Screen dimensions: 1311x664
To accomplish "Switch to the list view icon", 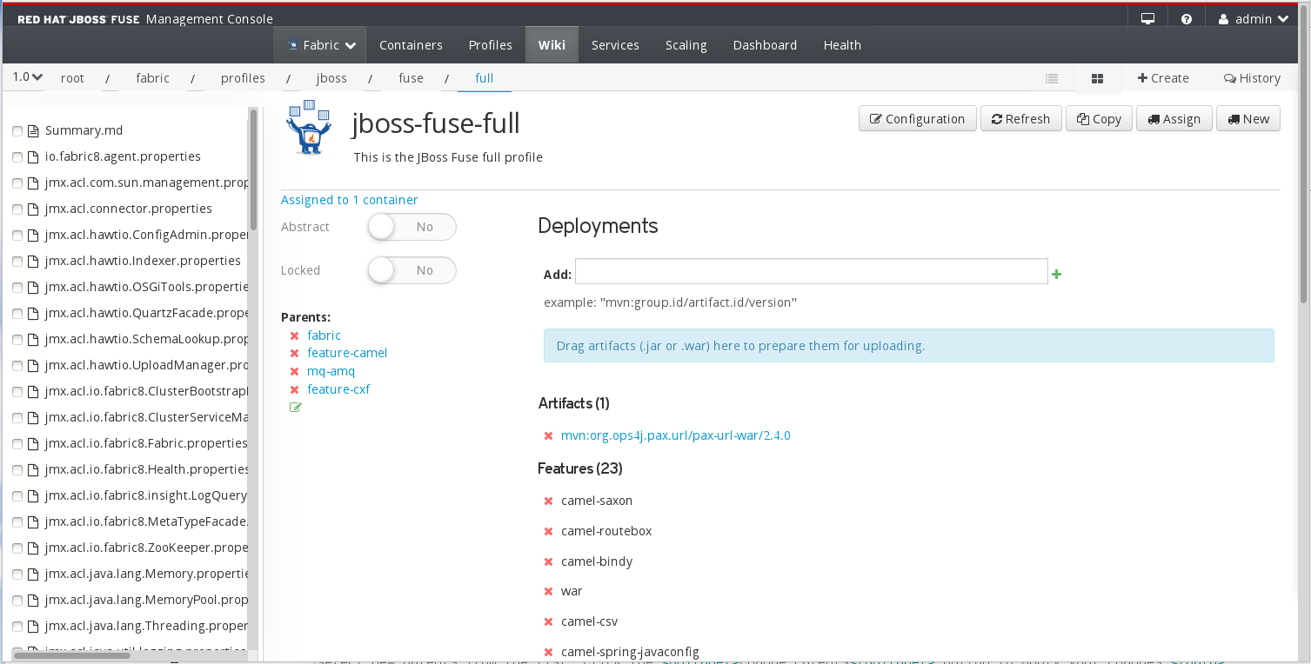I will point(1052,78).
